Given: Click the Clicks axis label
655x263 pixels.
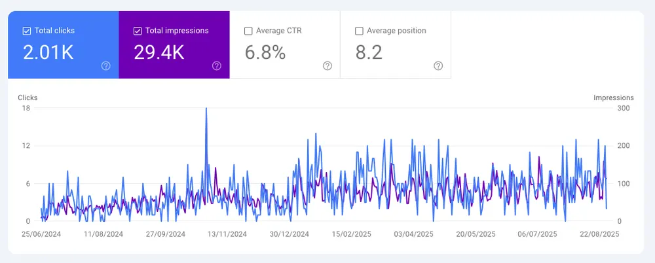Looking at the screenshot, I should [x=28, y=97].
